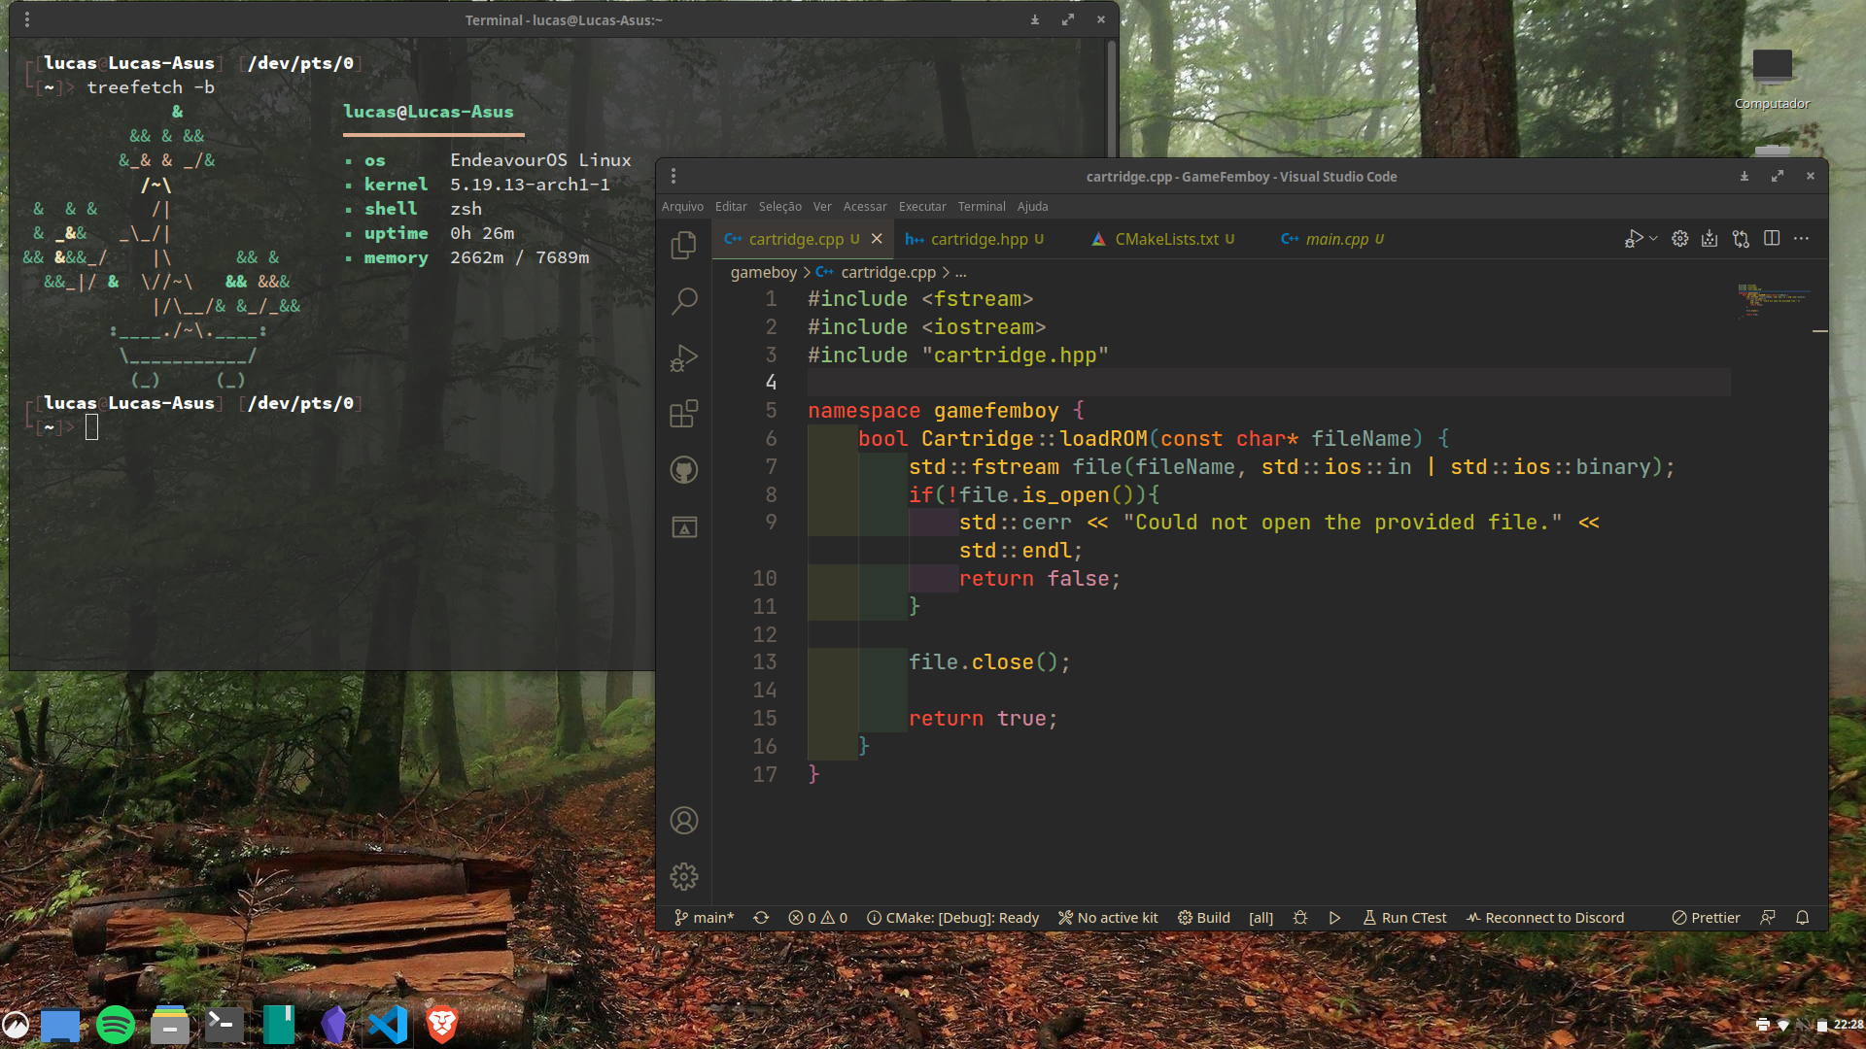Open the Explorer view in the activity bar

tap(684, 245)
